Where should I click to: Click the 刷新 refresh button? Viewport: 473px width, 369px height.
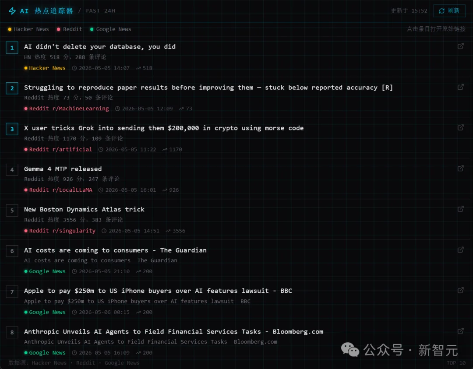[x=449, y=11]
